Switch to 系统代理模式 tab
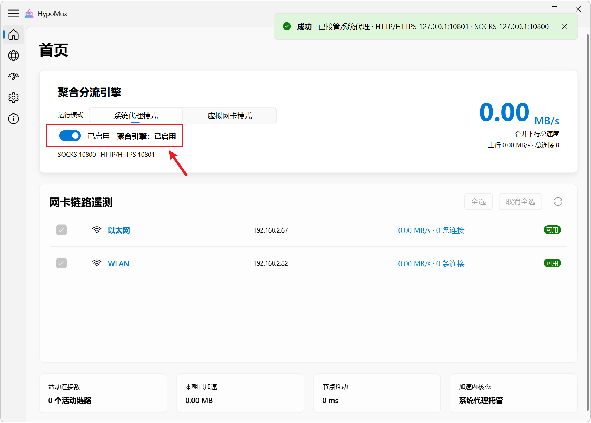591x423 pixels. coord(136,116)
